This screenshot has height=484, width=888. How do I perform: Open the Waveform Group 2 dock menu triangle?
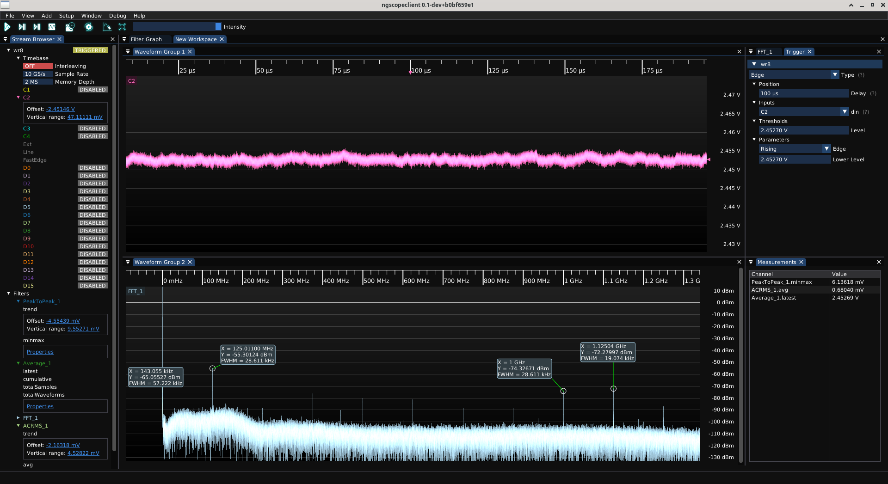[128, 262]
